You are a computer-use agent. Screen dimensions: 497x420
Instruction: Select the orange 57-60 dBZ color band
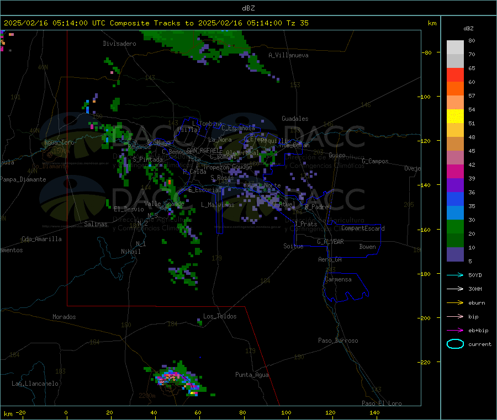pyautogui.click(x=455, y=89)
